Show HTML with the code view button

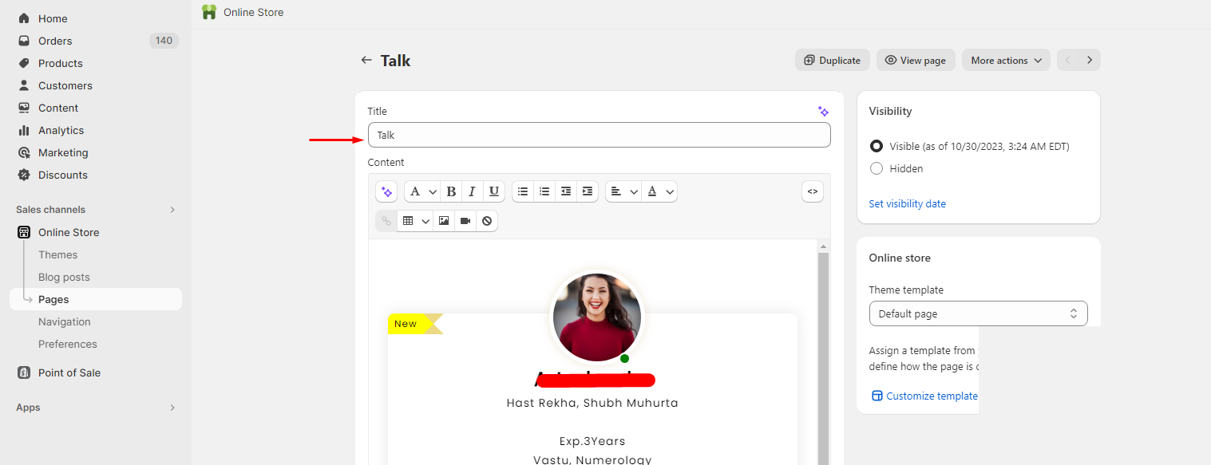813,191
